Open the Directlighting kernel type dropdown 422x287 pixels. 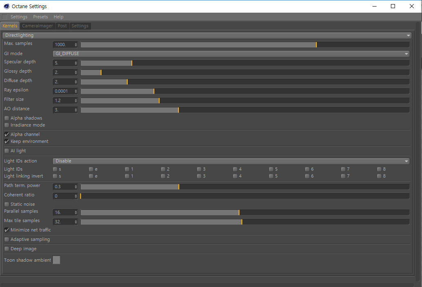(x=207, y=35)
